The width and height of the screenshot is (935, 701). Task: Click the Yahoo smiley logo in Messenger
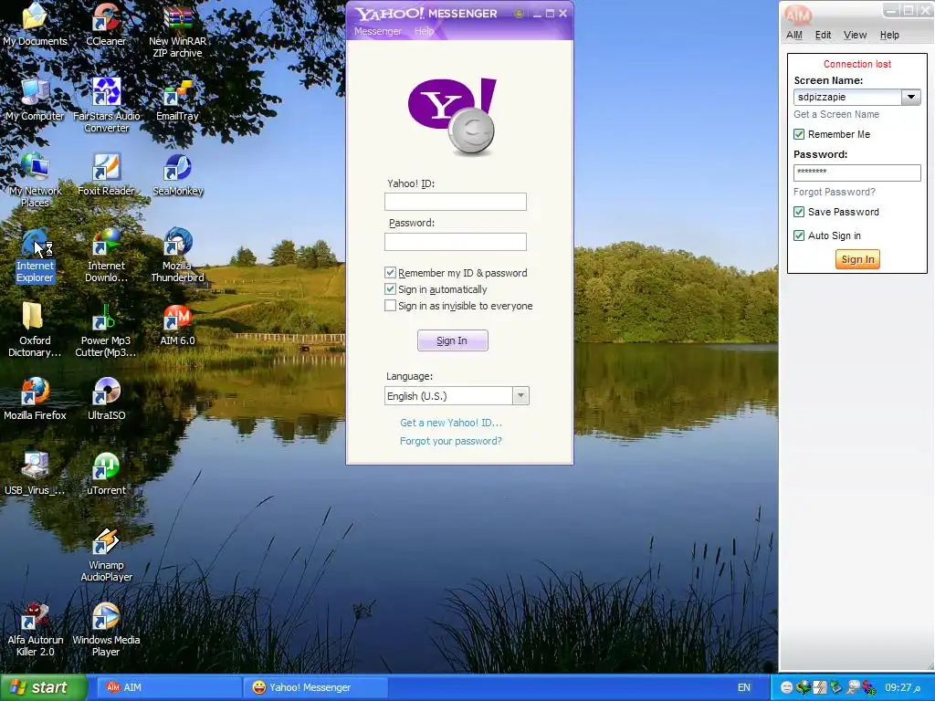(x=452, y=116)
